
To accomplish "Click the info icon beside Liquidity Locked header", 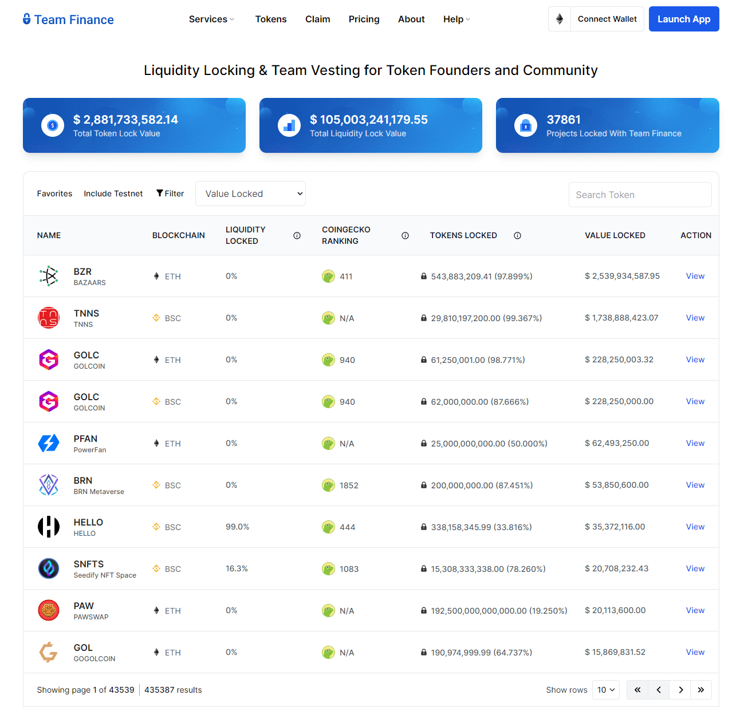I will tap(297, 235).
